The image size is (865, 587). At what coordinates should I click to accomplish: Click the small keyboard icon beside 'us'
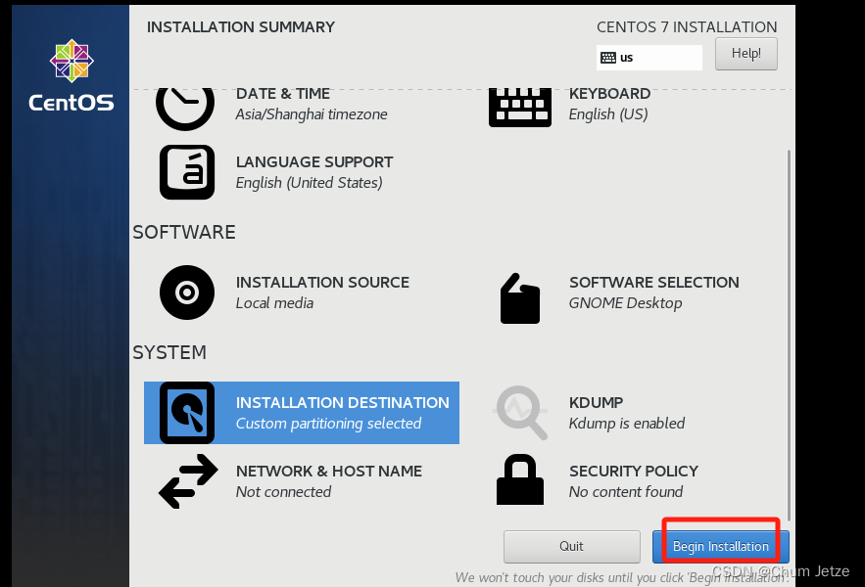click(608, 58)
